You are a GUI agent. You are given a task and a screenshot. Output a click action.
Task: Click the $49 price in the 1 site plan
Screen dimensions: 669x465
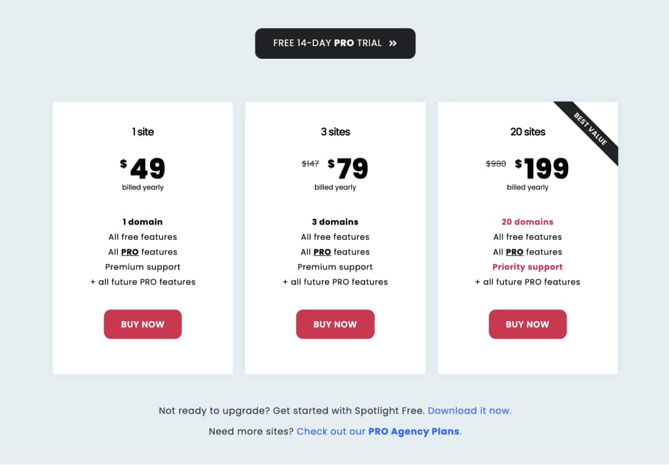point(142,168)
